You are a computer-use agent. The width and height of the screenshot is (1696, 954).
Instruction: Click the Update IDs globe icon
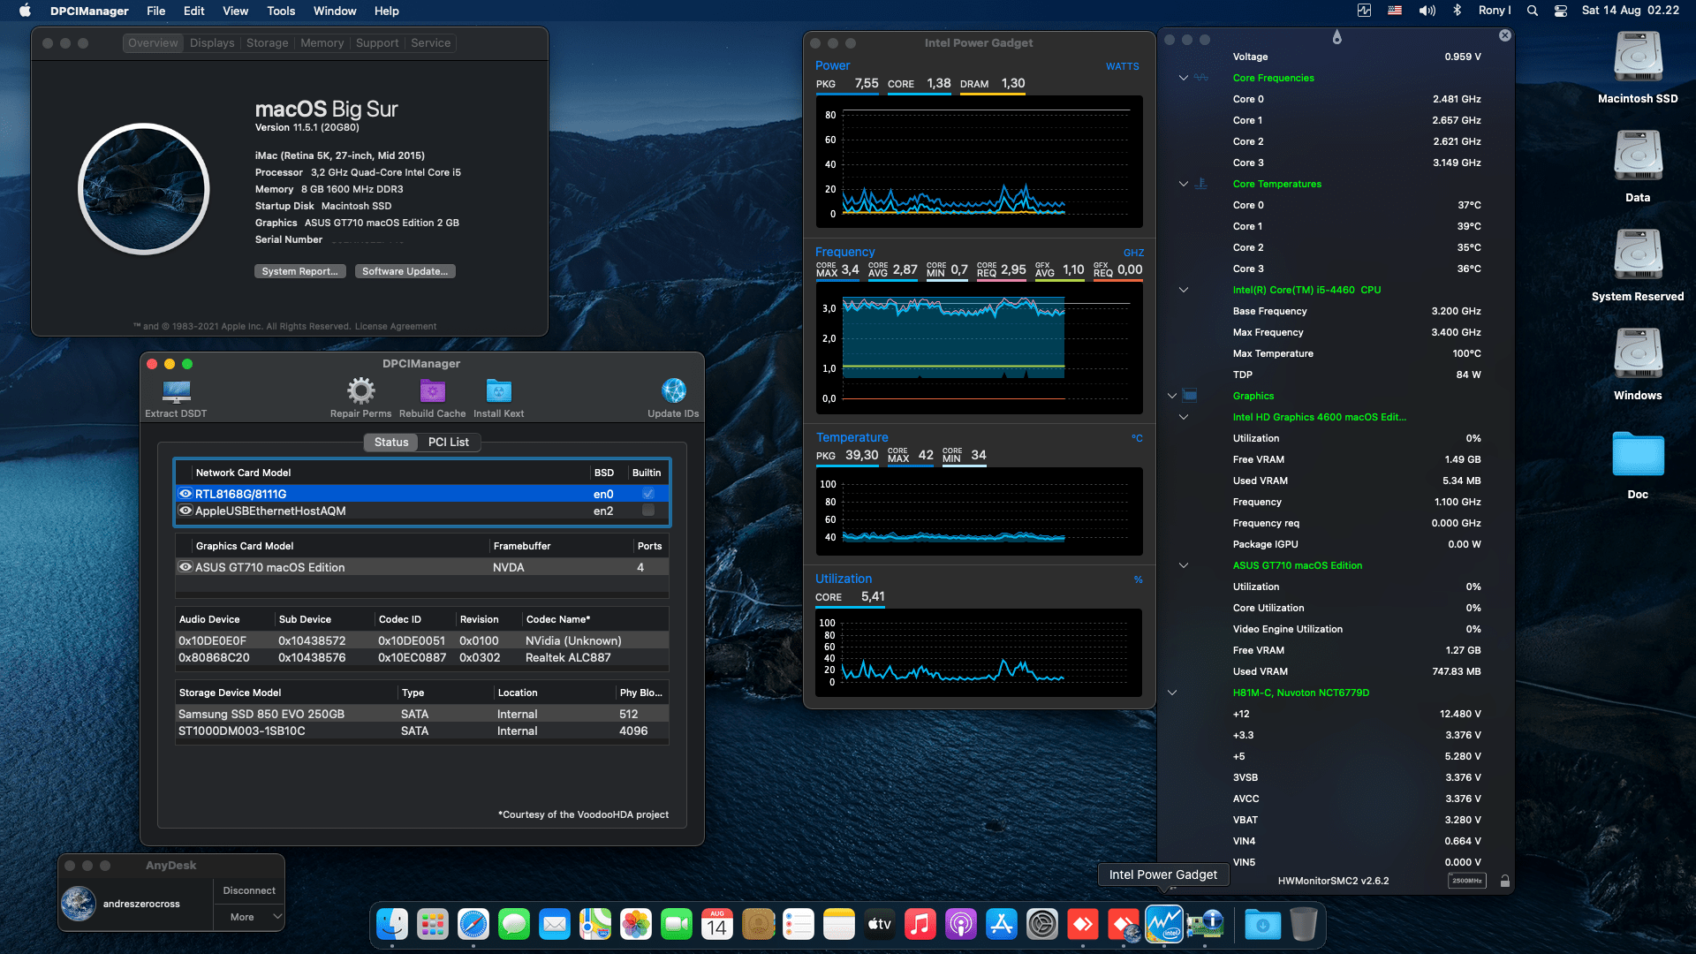[673, 390]
